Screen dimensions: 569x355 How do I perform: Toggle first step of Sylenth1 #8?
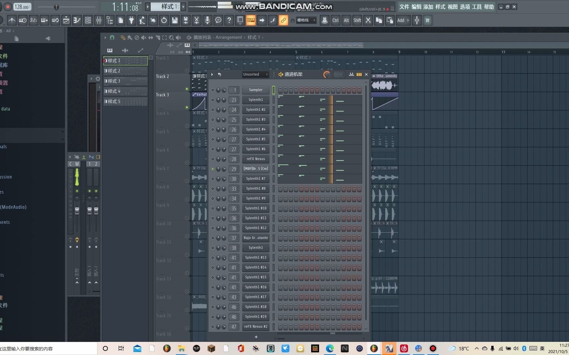[x=280, y=189]
